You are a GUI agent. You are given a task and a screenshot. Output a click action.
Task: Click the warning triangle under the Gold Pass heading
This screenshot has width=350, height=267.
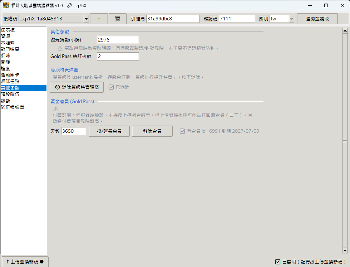[x=55, y=109]
